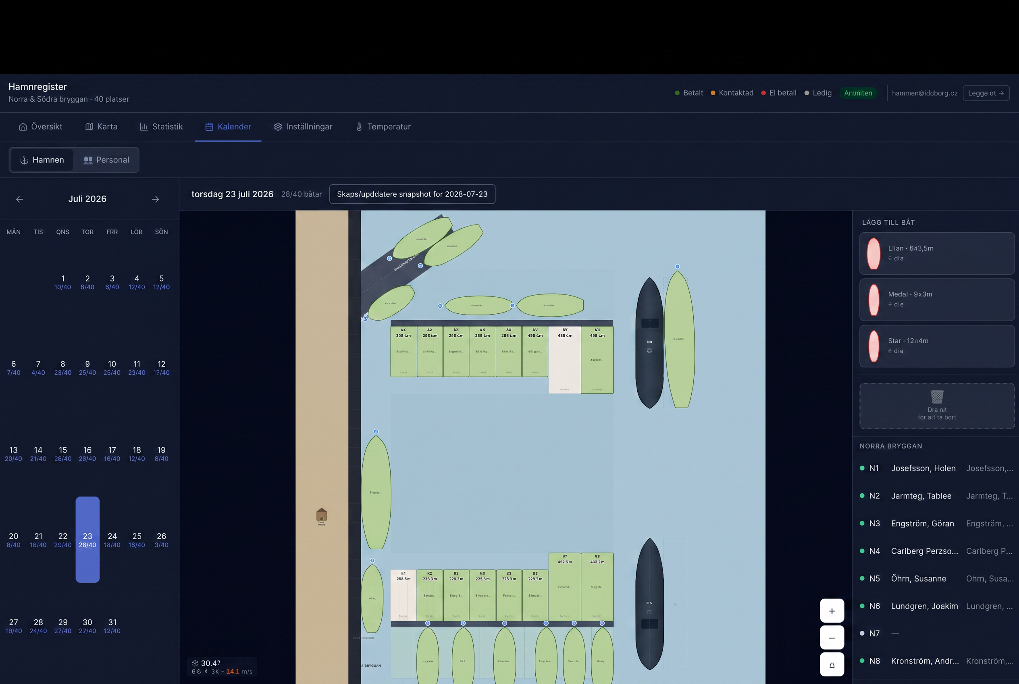Click the pink boat icon on Lilan card
The width and height of the screenshot is (1019, 684).
coord(873,253)
